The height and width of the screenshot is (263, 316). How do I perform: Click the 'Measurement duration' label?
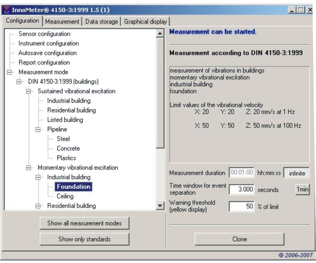click(x=197, y=173)
